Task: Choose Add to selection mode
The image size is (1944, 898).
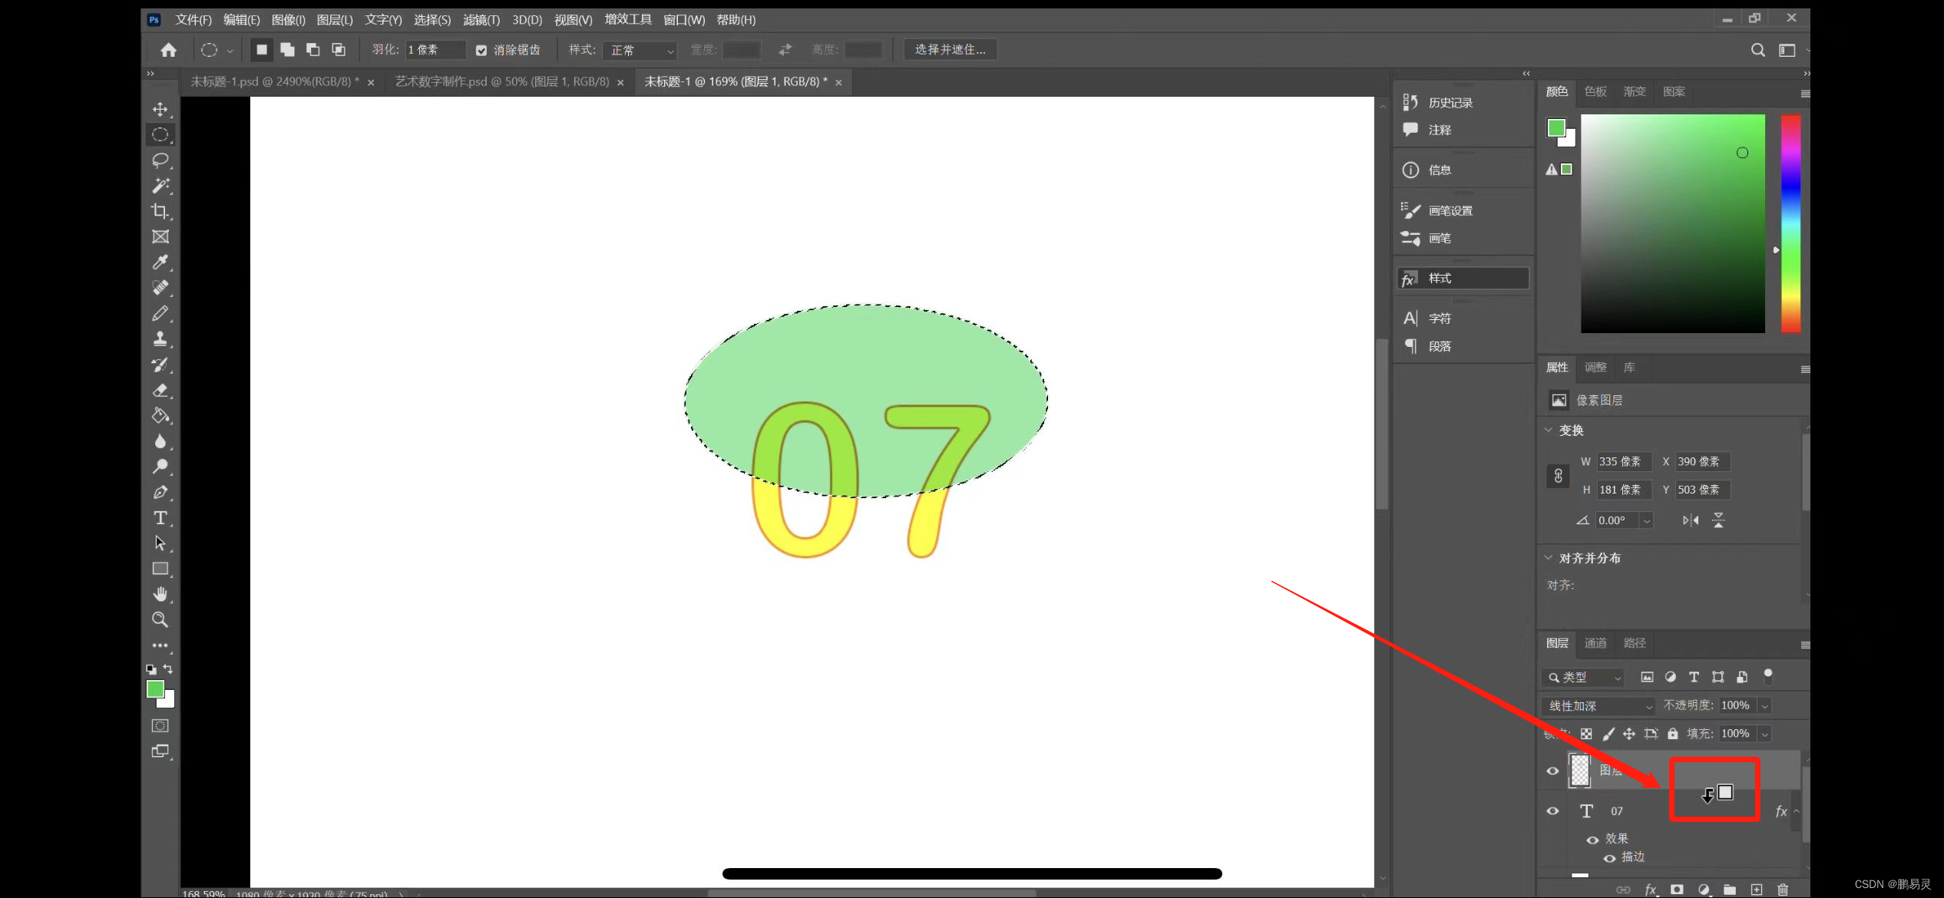Action: [287, 50]
